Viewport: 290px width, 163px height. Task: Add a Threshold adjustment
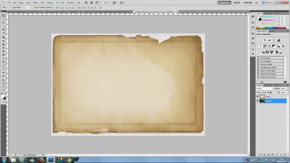(x=272, y=53)
